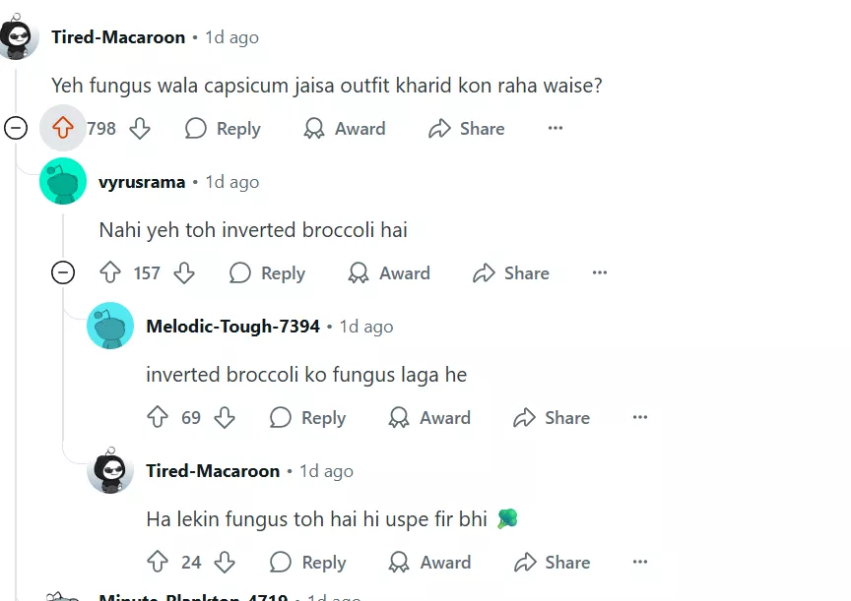
Task: Downvote the comment with 69 votes
Action: pos(225,418)
